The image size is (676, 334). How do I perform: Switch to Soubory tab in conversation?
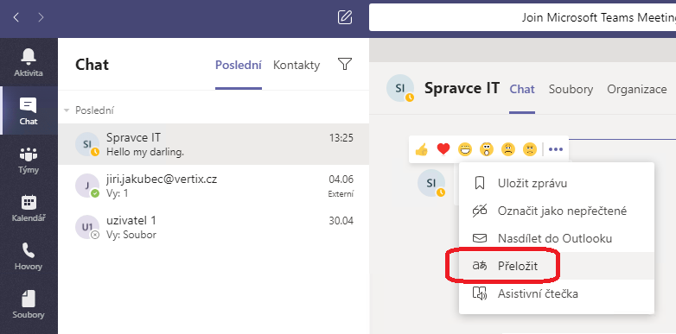pos(571,89)
